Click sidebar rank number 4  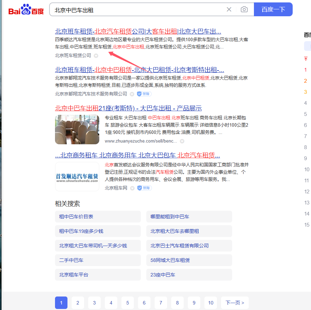pyautogui.click(x=305, y=103)
